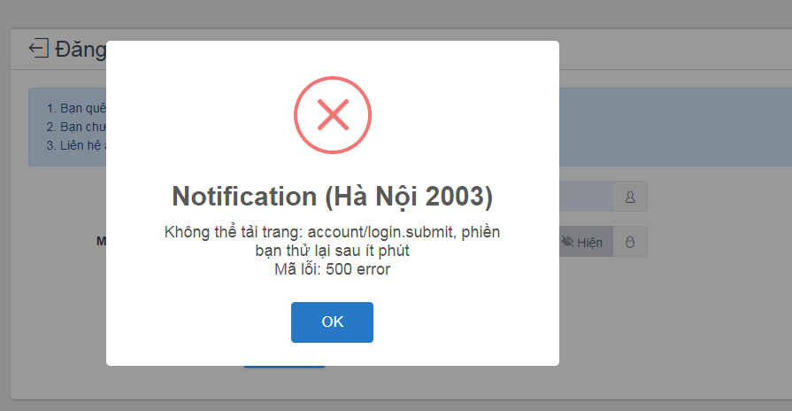Viewport: 792px width, 411px height.
Task: Click the Đăng page heading text
Action: tap(80, 49)
